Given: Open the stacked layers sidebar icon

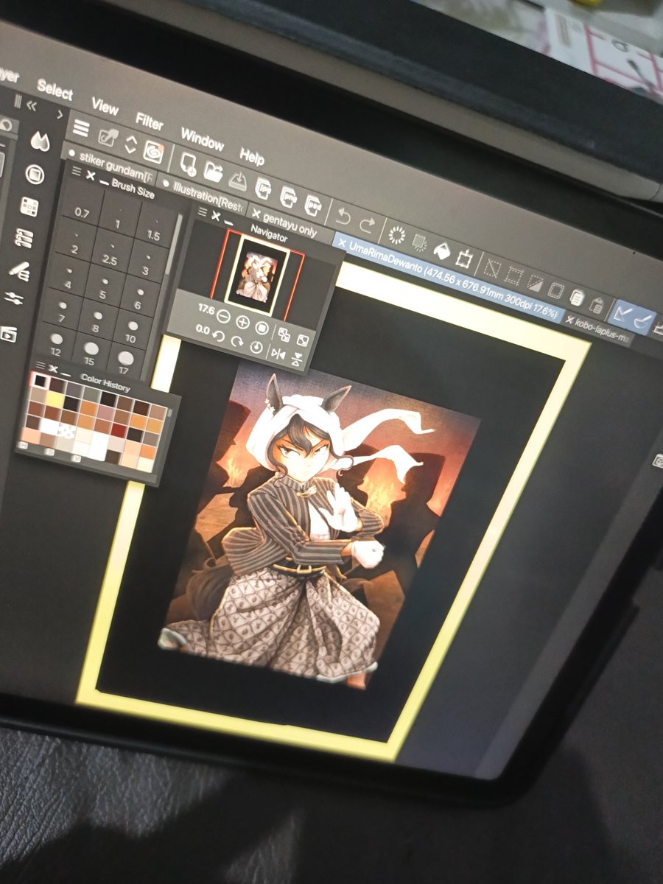Looking at the screenshot, I should pyautogui.click(x=24, y=238).
